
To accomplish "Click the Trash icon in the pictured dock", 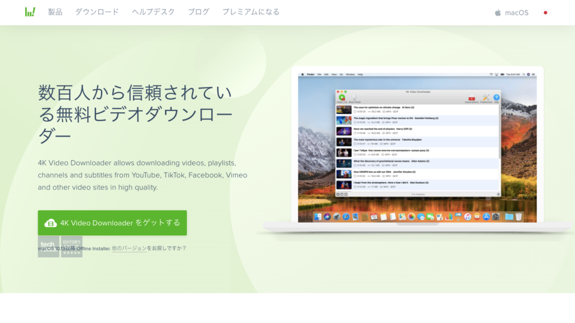I will point(518,217).
